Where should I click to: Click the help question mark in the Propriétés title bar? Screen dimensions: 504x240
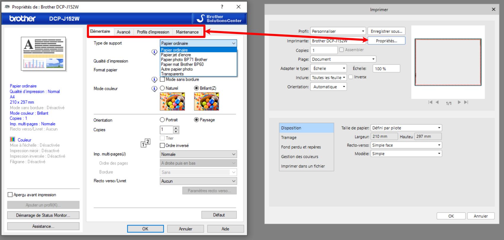tap(222, 7)
